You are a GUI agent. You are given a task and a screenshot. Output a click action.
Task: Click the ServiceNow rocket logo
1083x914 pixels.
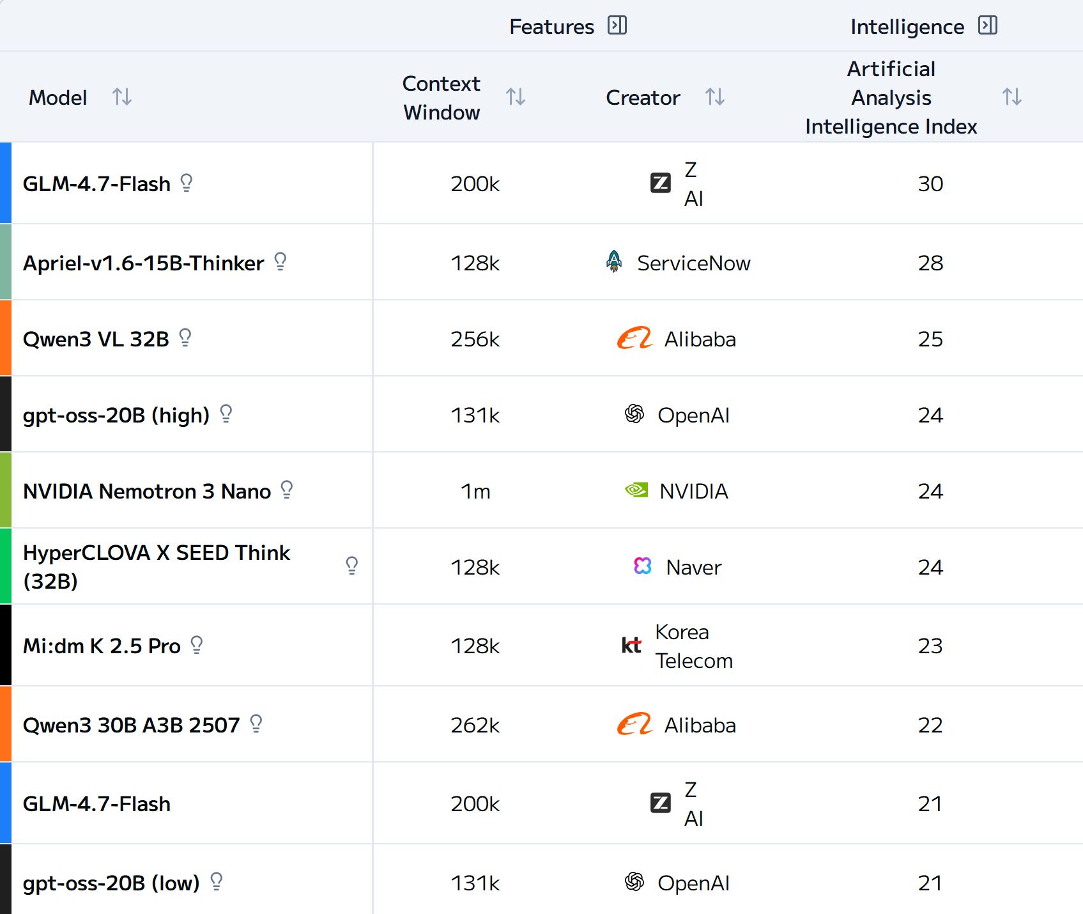(x=614, y=262)
